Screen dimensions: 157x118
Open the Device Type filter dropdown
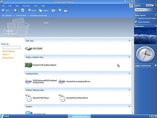(8, 58)
